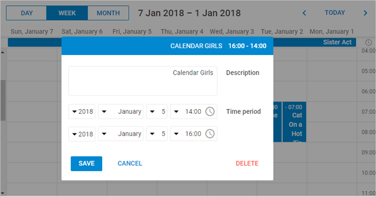Go to previous week with left chevron
The image size is (376, 197).
pyautogui.click(x=305, y=13)
